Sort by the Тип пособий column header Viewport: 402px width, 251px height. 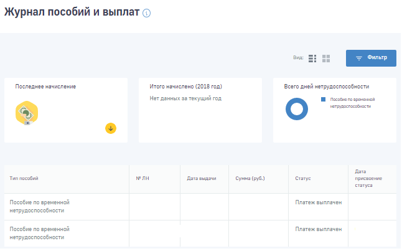click(x=24, y=179)
